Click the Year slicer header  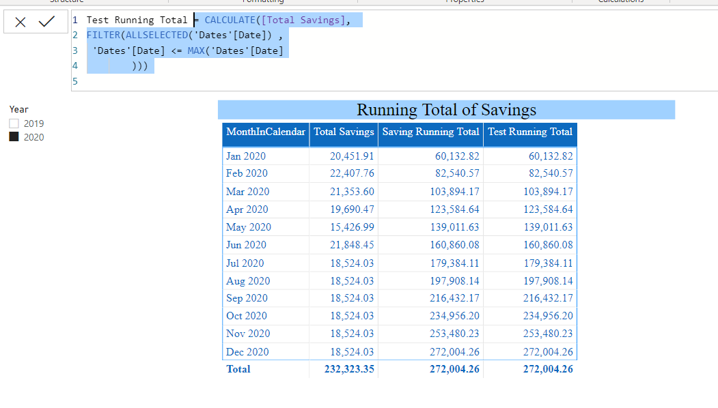tap(18, 109)
